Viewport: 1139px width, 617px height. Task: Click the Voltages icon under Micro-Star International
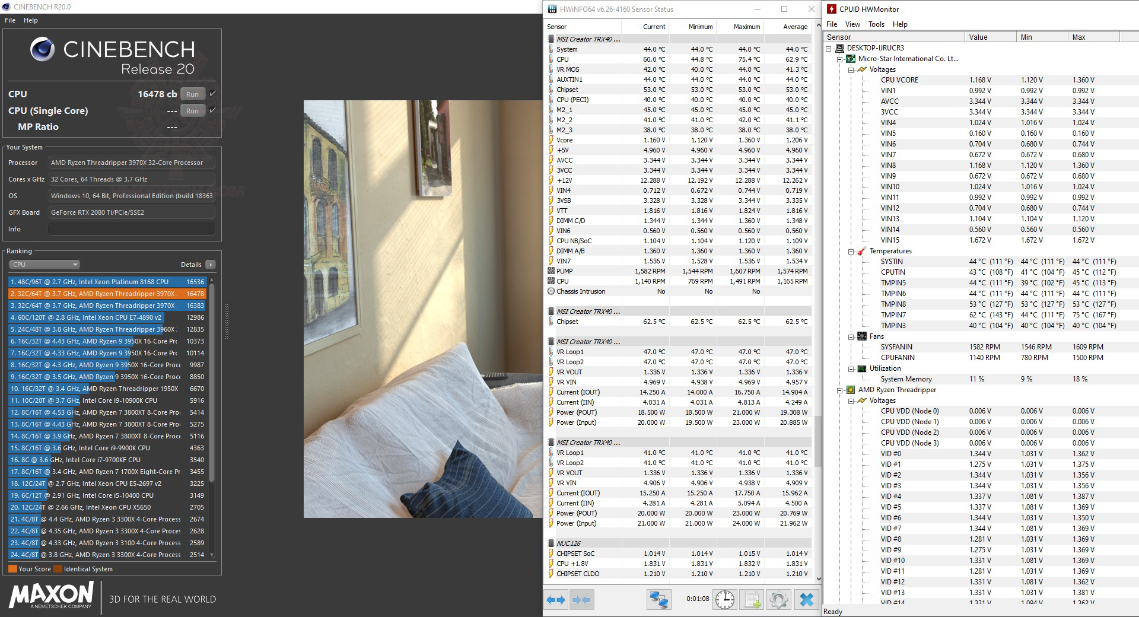point(862,69)
